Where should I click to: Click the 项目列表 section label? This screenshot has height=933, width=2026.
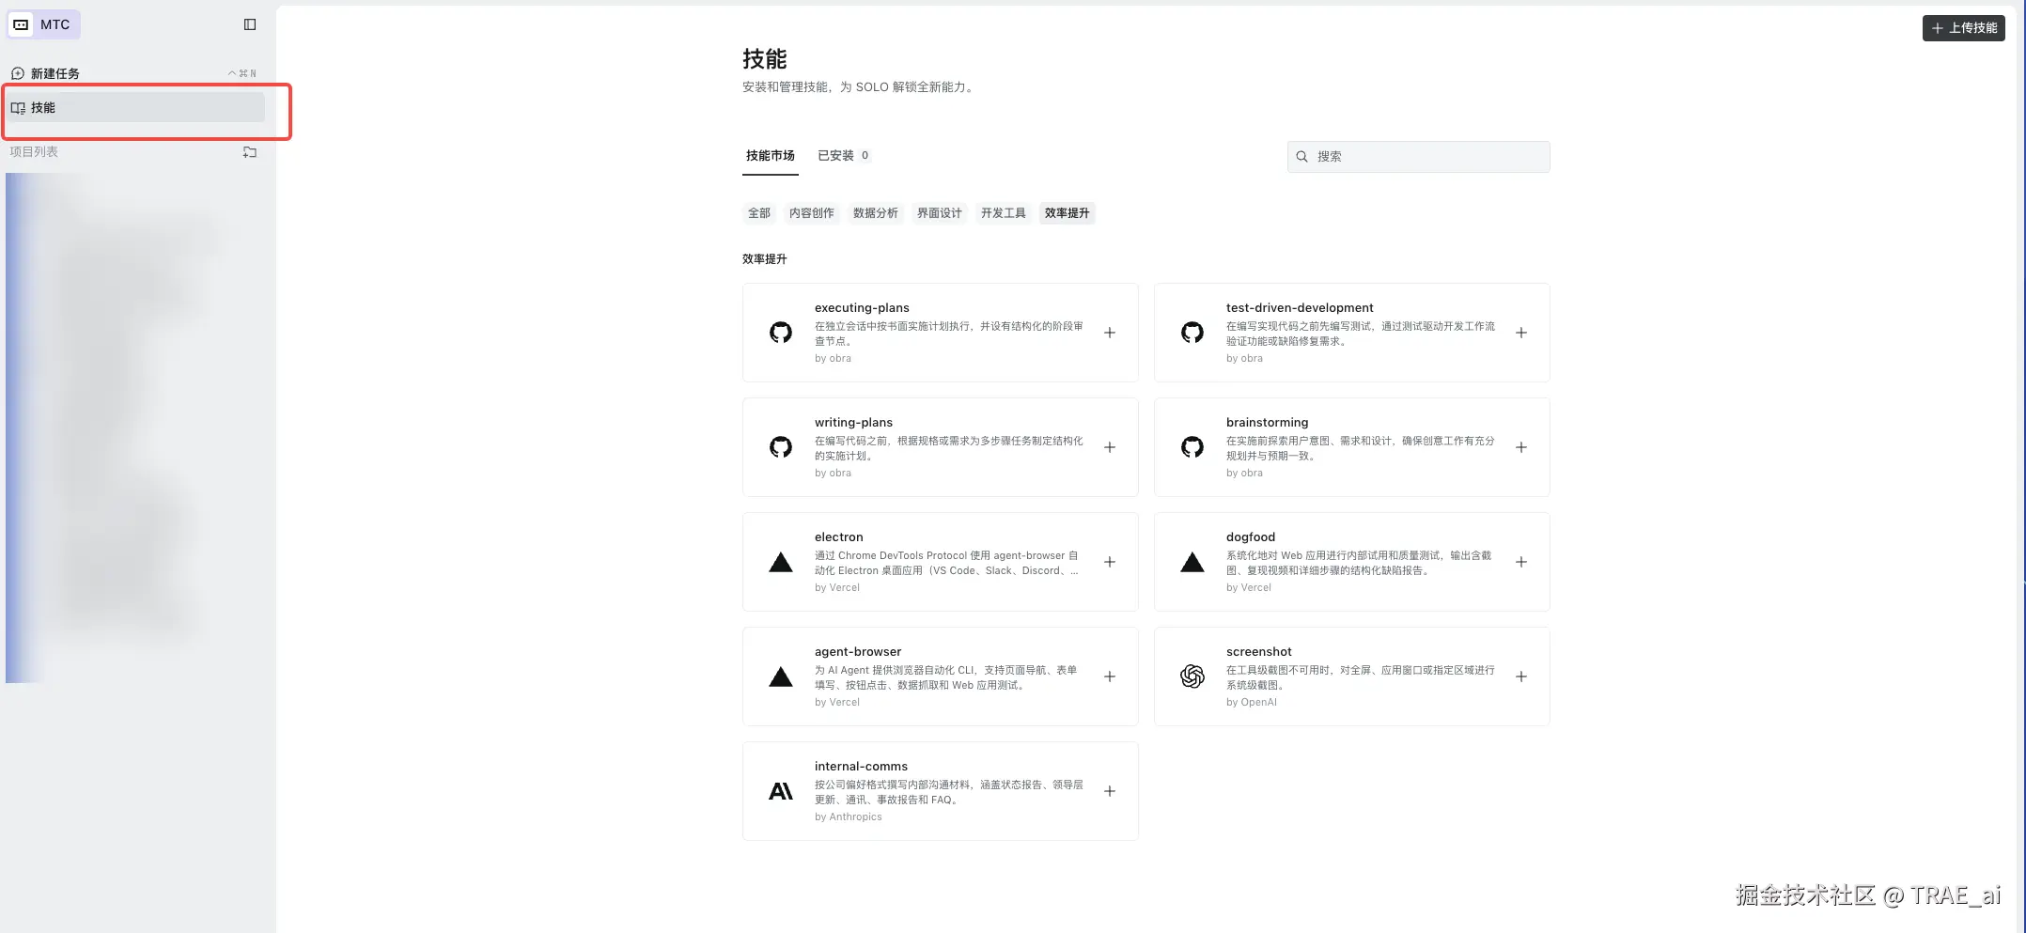tap(34, 152)
